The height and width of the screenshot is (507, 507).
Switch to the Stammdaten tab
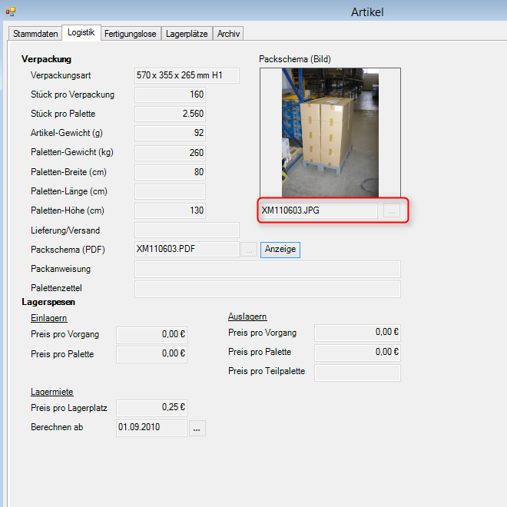(35, 34)
